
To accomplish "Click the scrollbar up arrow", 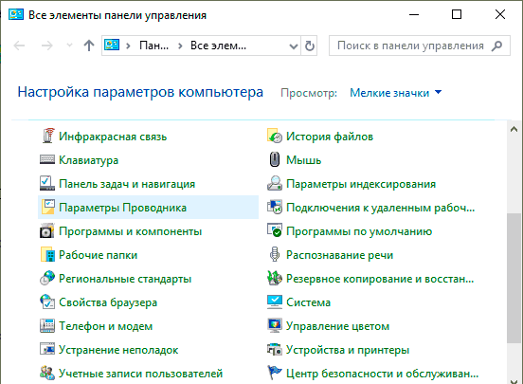I will pos(514,129).
